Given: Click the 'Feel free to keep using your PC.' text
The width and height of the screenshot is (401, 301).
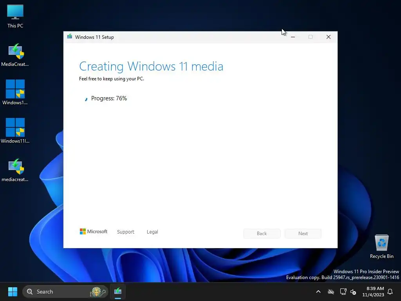Looking at the screenshot, I should 112,79.
